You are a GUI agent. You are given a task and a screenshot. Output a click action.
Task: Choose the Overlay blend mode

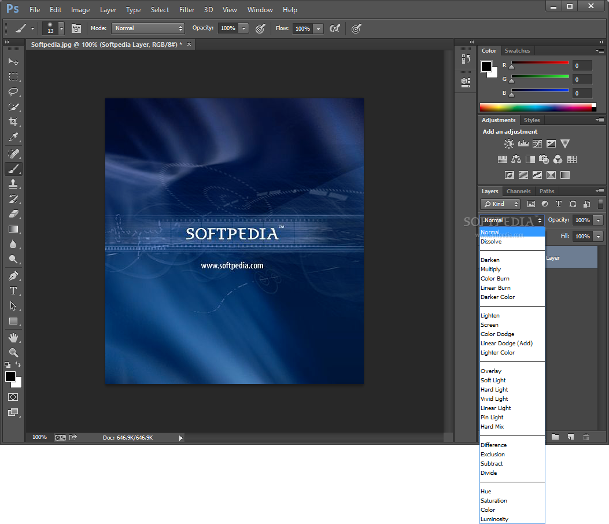512,371
